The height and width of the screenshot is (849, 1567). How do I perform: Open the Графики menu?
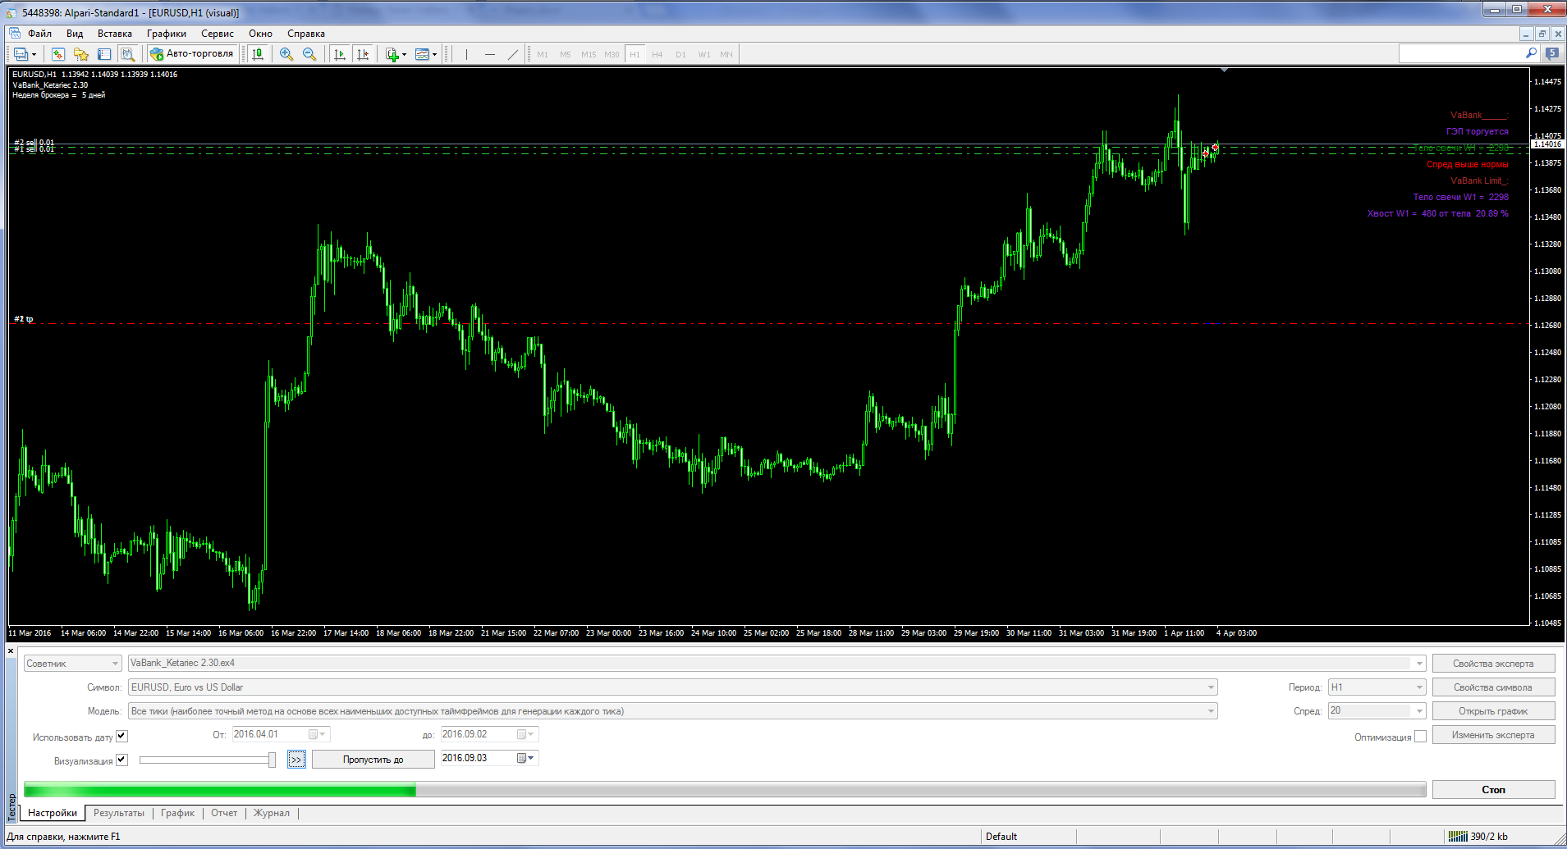167,34
